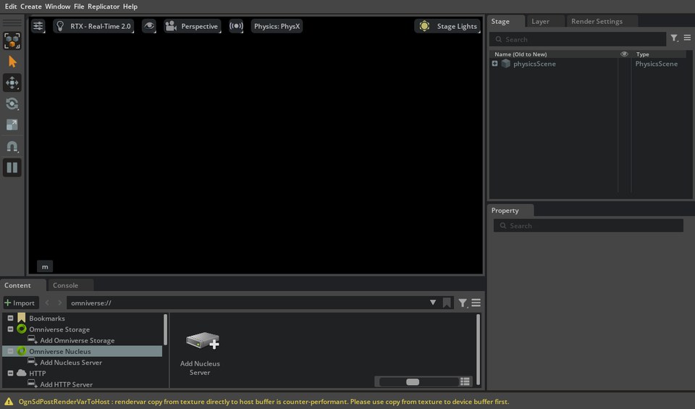Click Add Nucleus Server tree entry
This screenshot has width=695, height=409.
pyautogui.click(x=70, y=363)
